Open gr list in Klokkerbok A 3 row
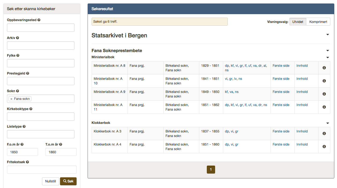The width and height of the screenshot is (337, 188). coord(237,131)
